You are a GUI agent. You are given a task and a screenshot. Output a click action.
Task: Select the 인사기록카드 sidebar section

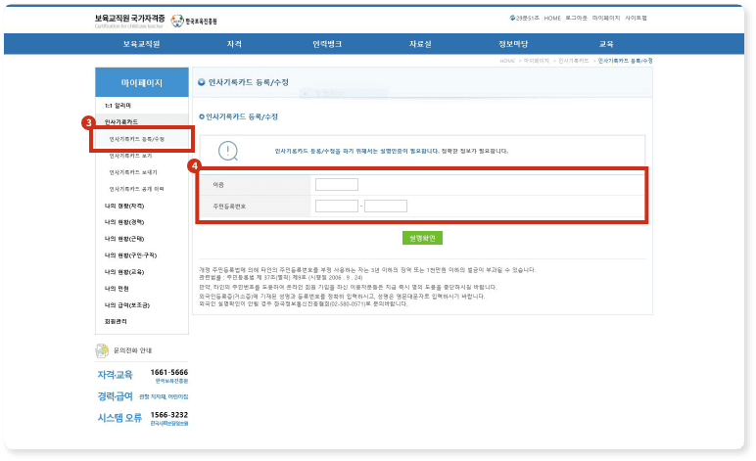tap(121, 122)
